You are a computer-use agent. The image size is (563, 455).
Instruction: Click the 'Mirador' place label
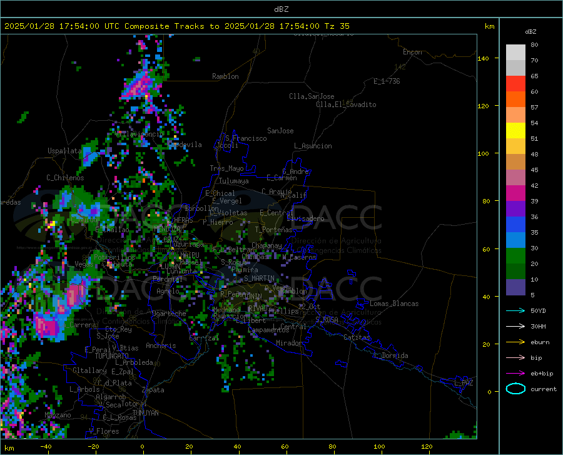pos(289,343)
